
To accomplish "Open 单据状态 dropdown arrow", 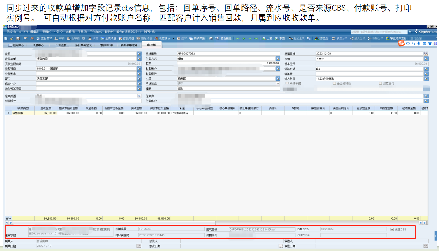I will (x=278, y=84).
